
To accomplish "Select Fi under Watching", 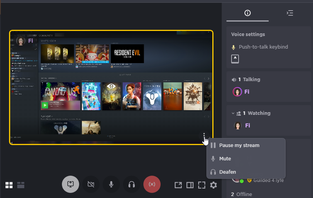I will 248,125.
